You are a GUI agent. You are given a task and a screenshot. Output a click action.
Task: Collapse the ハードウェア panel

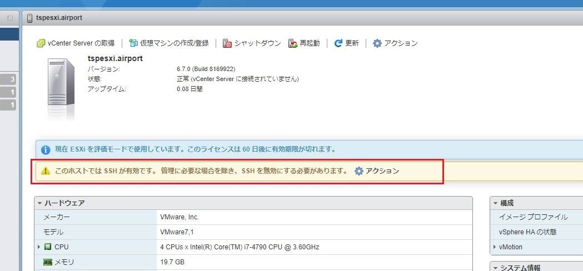[x=39, y=203]
